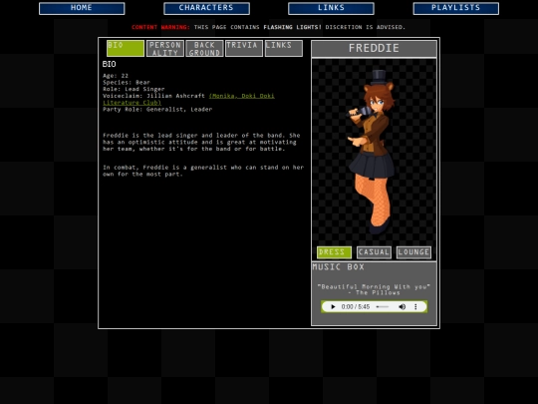Select the Dress outfit button
This screenshot has width=538, height=404.
pyautogui.click(x=334, y=252)
